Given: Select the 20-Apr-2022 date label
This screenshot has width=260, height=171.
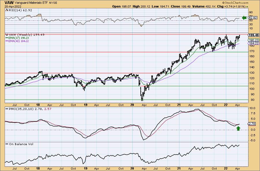Looking at the screenshot, I should click(x=12, y=6).
